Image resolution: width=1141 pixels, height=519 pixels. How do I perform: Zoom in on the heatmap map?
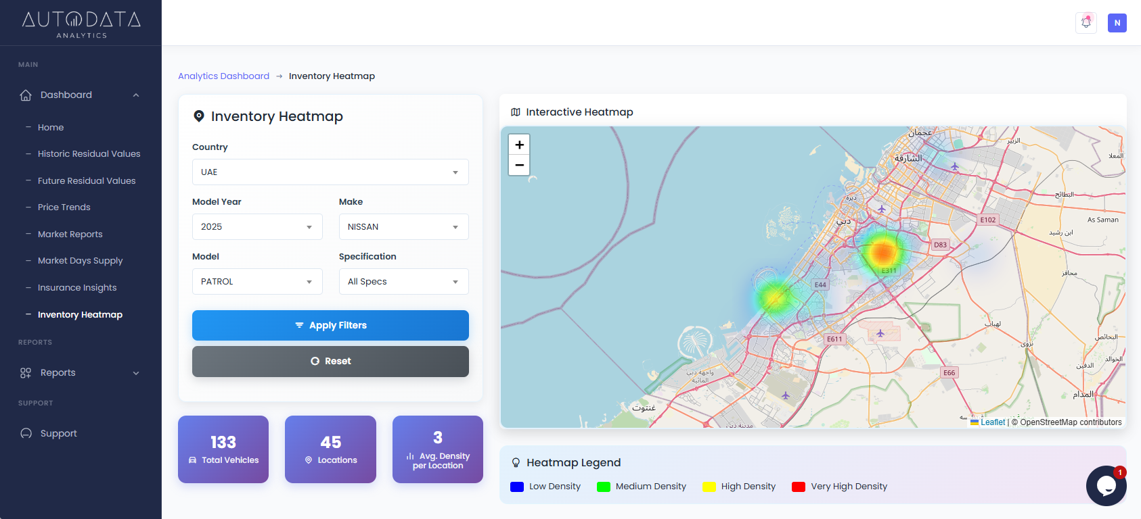tap(519, 145)
